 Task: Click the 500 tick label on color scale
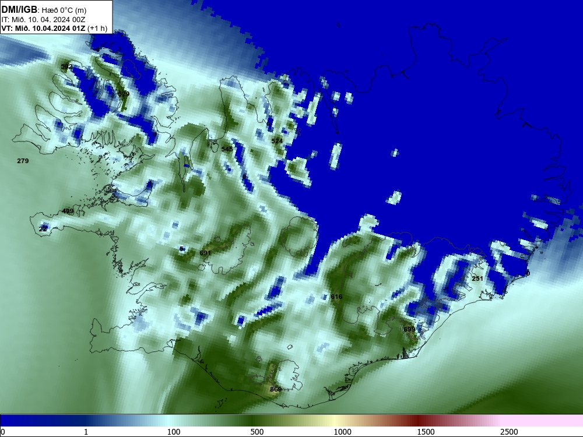click(x=257, y=432)
